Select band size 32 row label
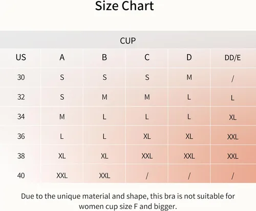The image size is (256, 211). [21, 97]
